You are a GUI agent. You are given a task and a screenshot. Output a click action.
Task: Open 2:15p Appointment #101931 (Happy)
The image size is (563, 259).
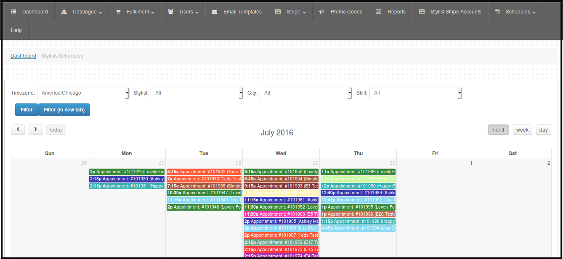pos(127,186)
